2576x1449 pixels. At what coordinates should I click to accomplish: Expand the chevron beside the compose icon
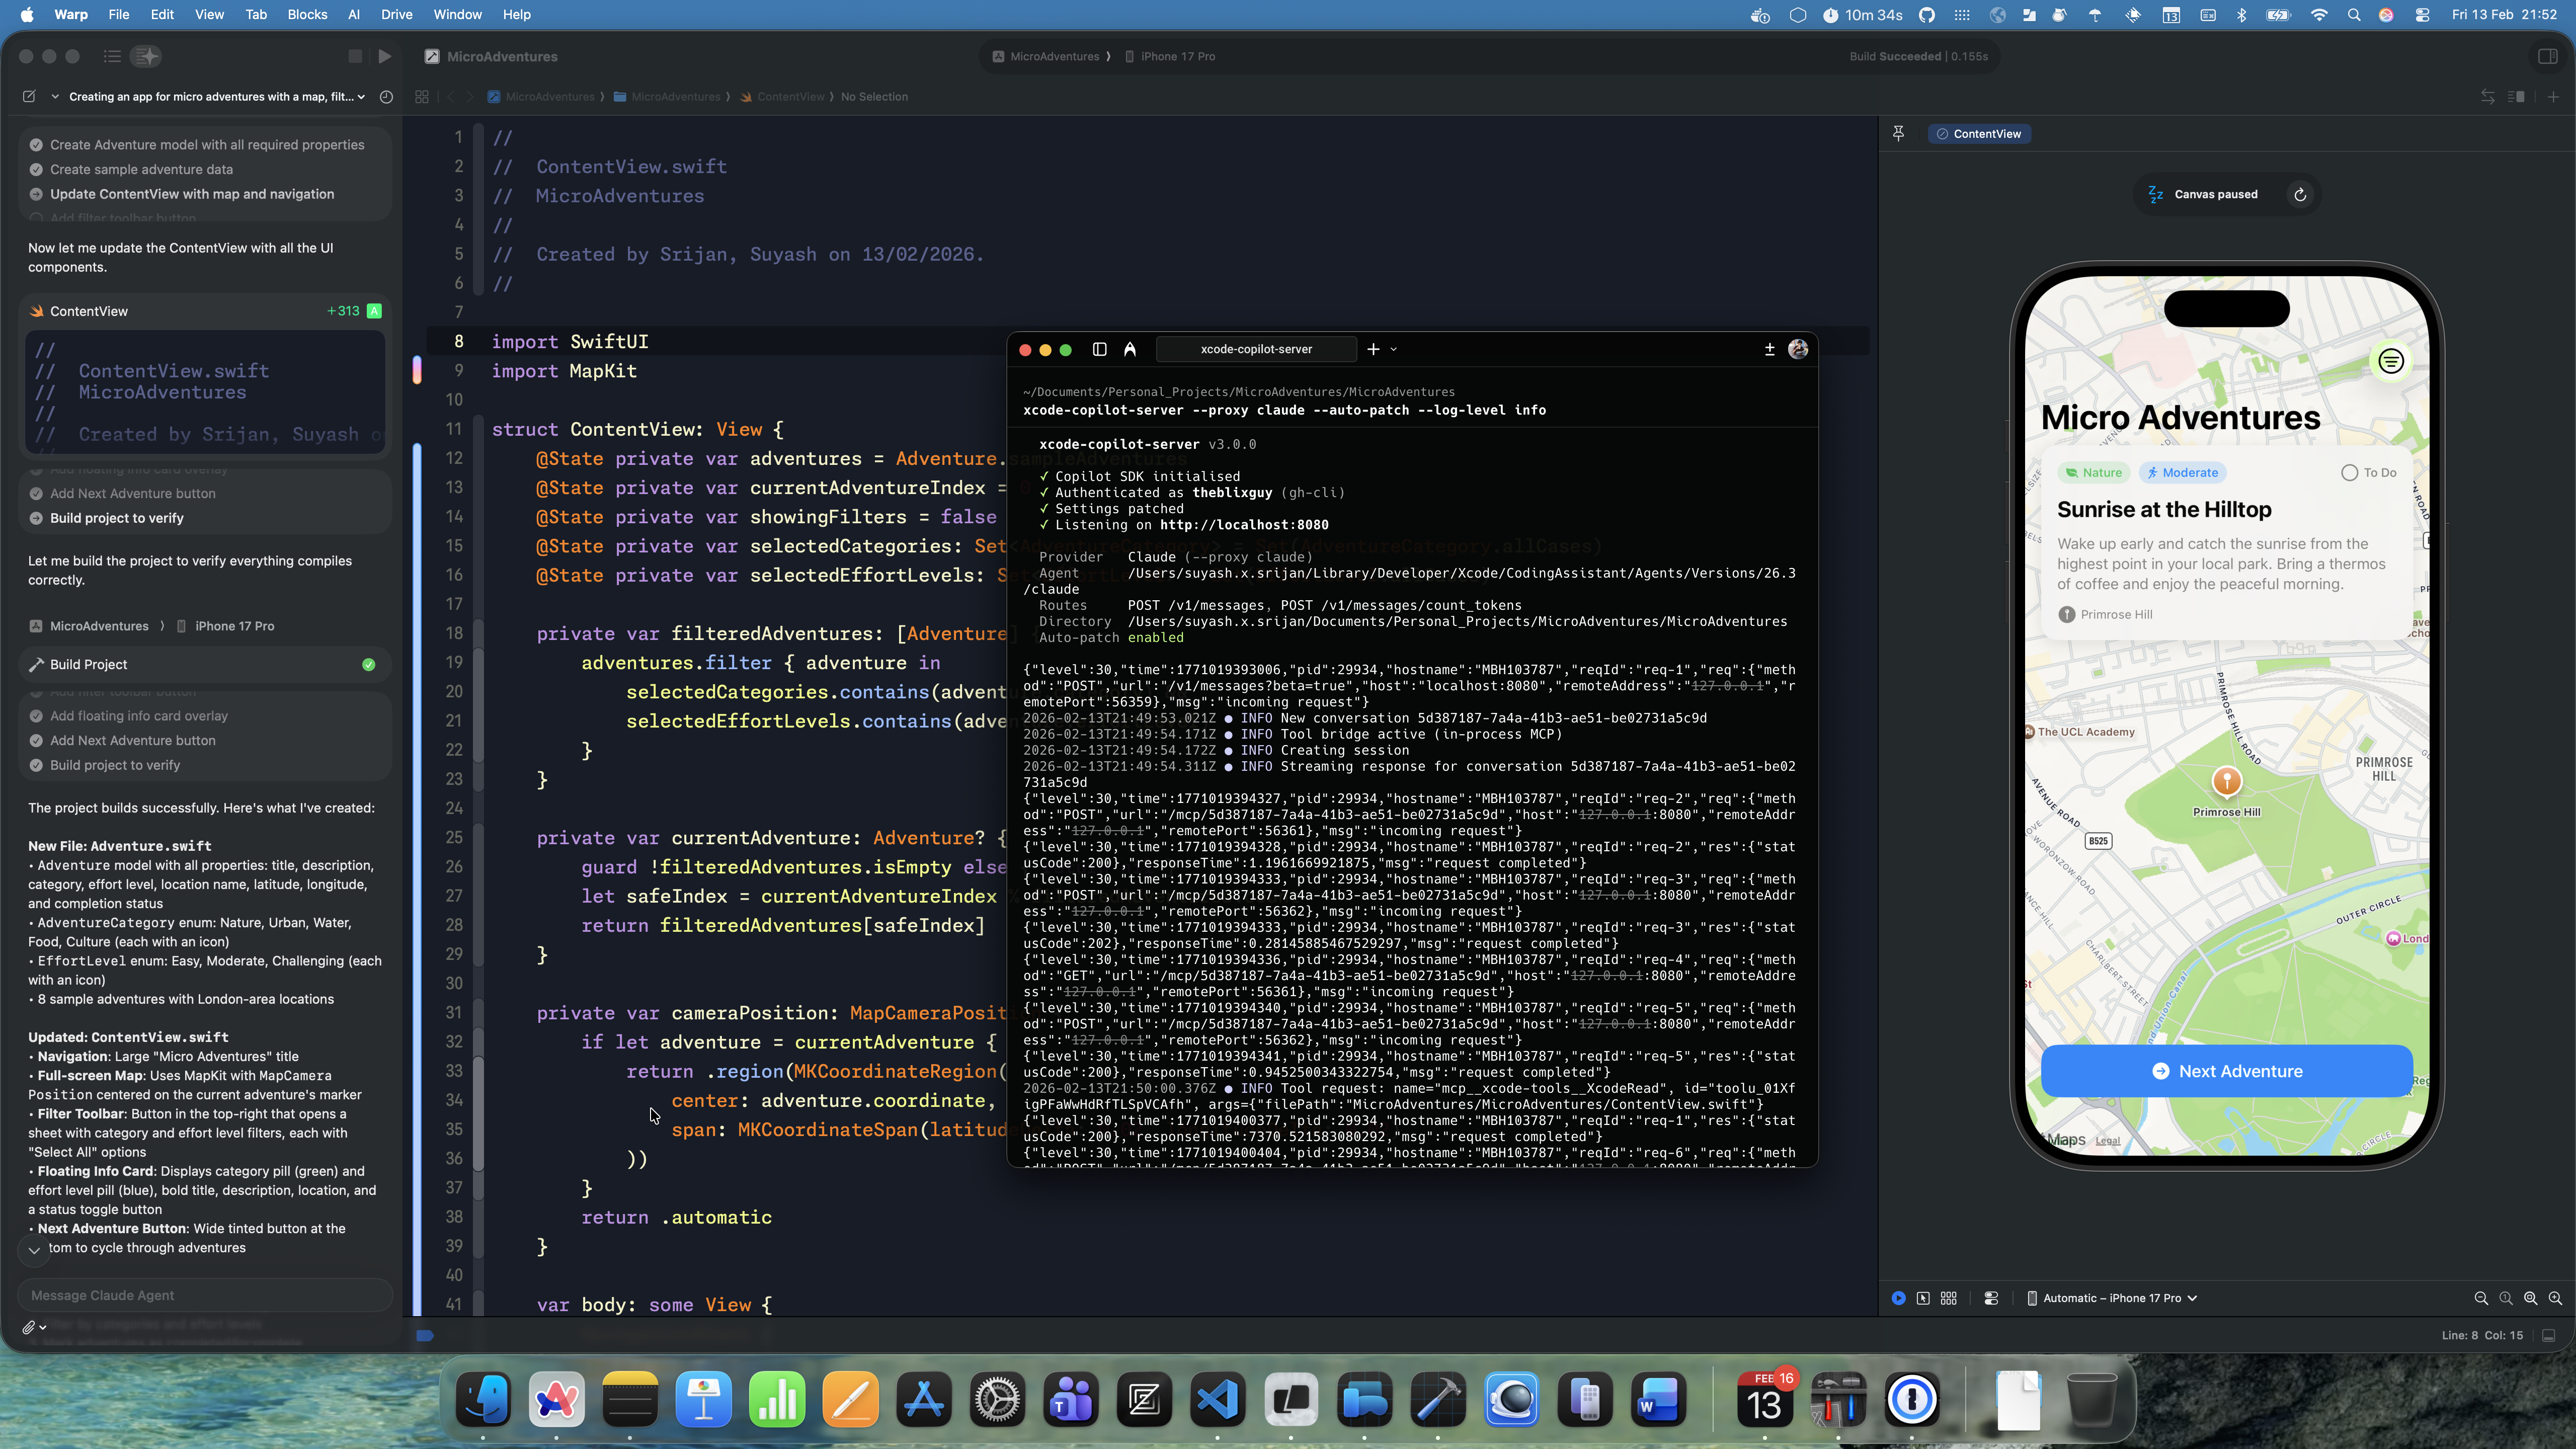(55, 97)
